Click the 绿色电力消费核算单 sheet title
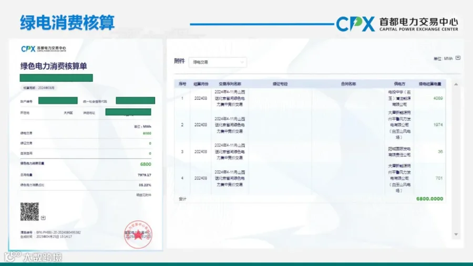The width and height of the screenshot is (473, 266). (54, 66)
